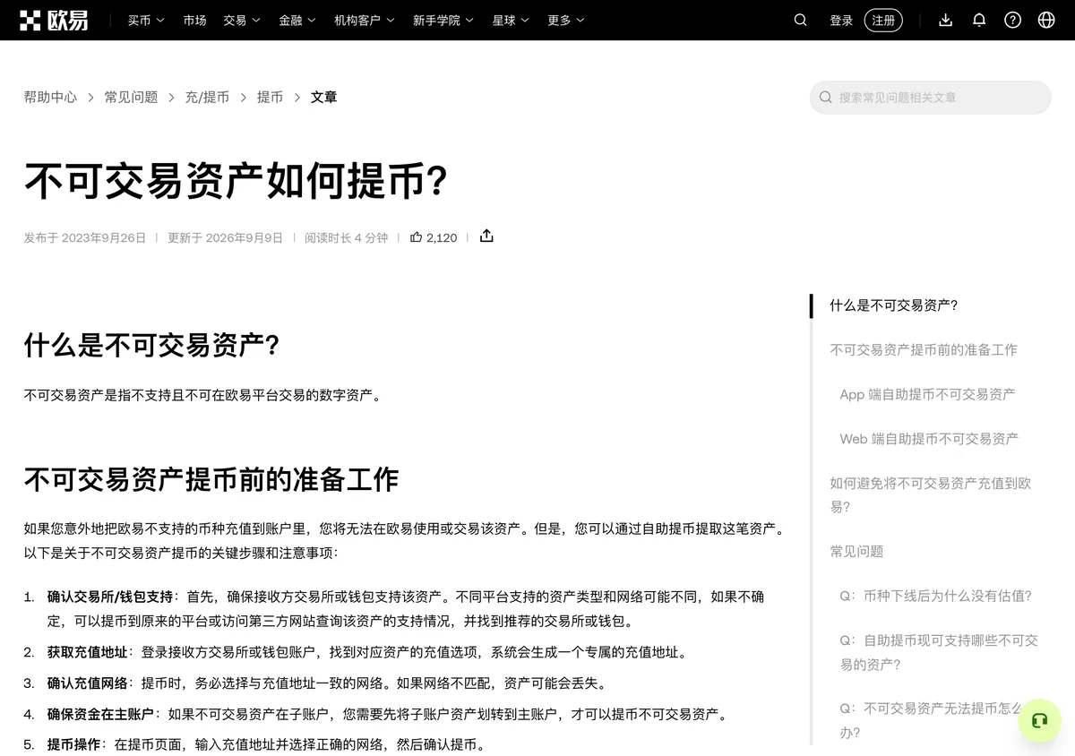Screen dimensions: 1075x756
Task: Open the language globe icon
Action: (1046, 20)
